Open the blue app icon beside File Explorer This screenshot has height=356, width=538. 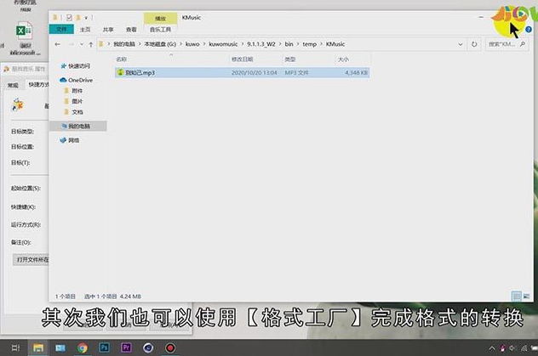(60, 348)
